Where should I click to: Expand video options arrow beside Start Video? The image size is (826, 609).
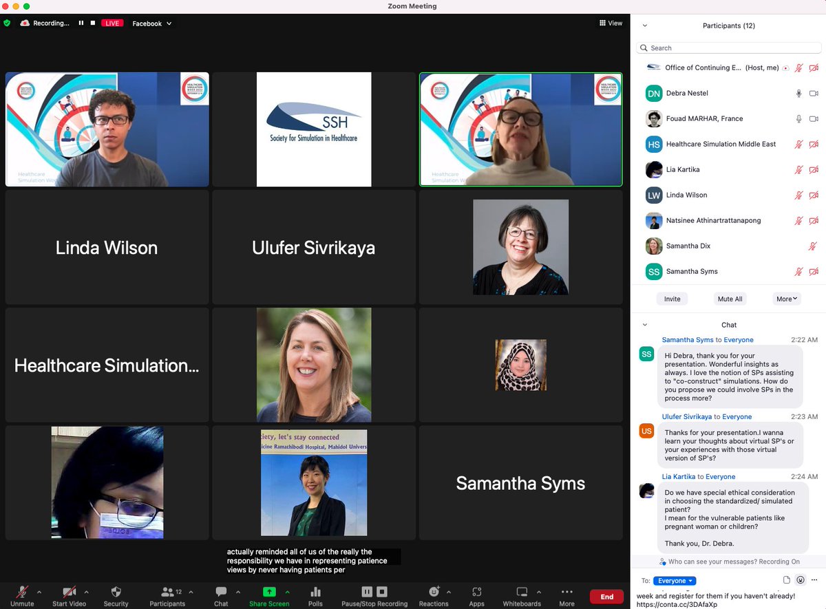tap(86, 592)
